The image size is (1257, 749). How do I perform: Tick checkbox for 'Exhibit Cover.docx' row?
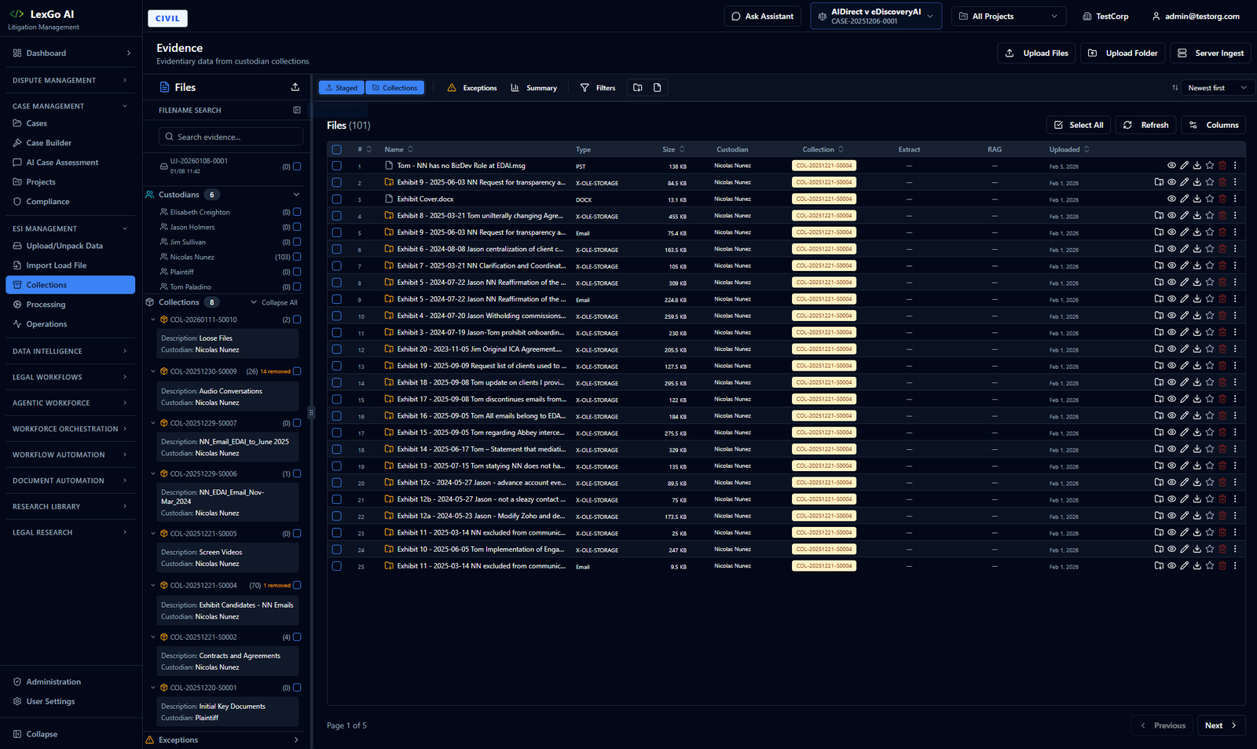click(337, 199)
